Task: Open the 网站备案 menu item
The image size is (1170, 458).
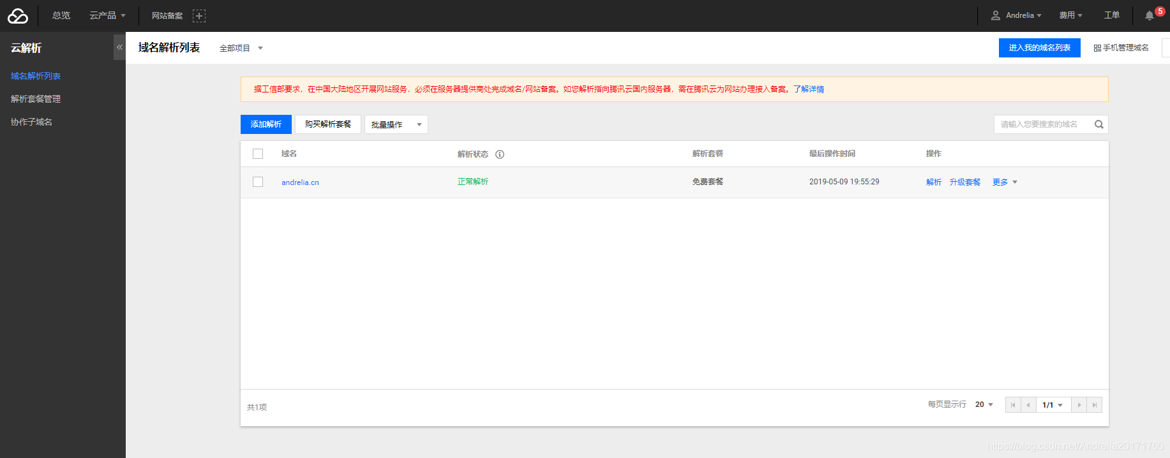Action: [x=167, y=16]
